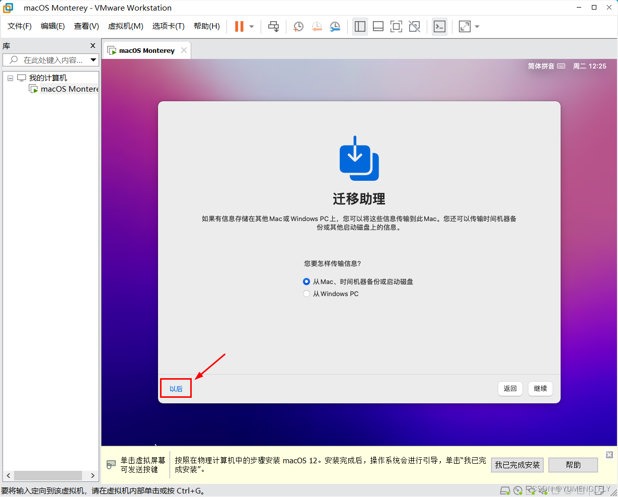Open the library search filter dropdown

click(x=94, y=60)
